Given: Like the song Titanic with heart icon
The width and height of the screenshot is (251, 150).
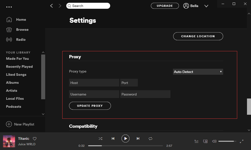Looking at the screenshot, I should point(35,138).
